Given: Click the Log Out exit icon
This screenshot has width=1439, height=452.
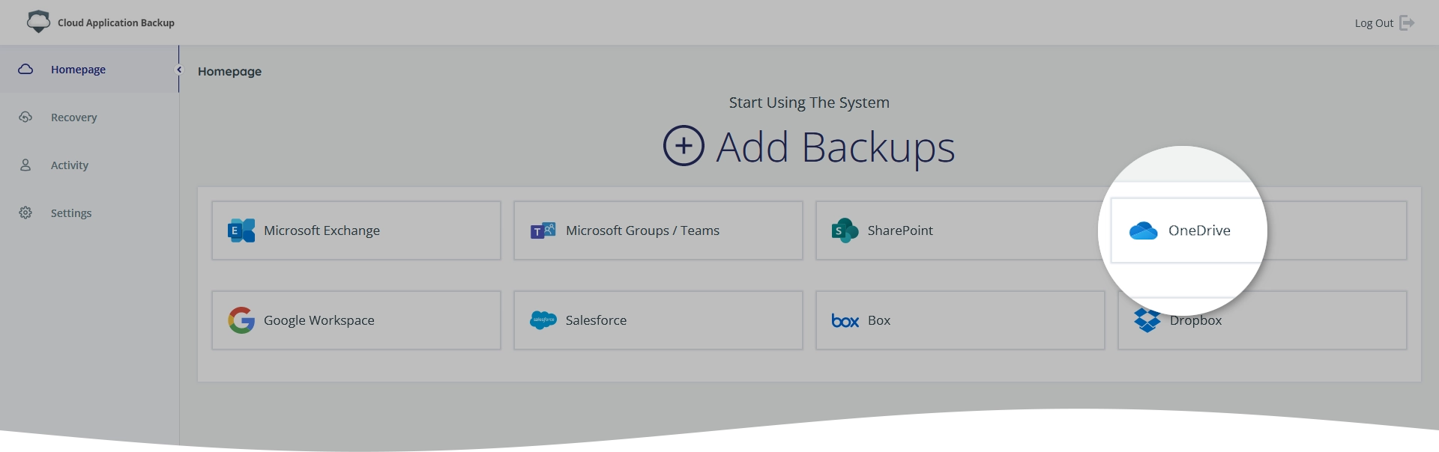Looking at the screenshot, I should [x=1407, y=23].
